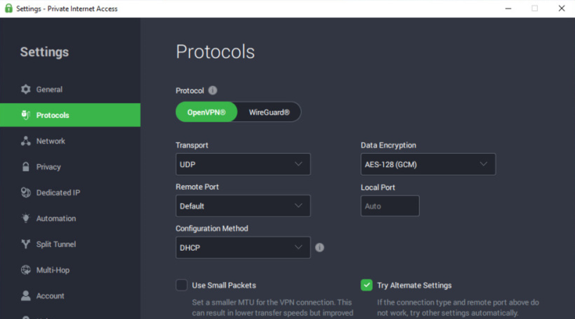The image size is (575, 319).
Task: Select the Protocols tab in sidebar
Action: pyautogui.click(x=52, y=115)
